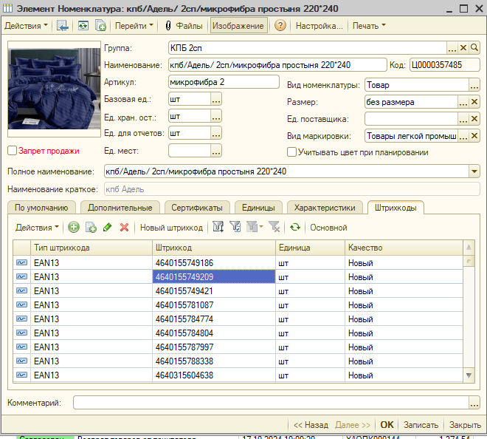
Task: Click the Наименование краткое field
Action: 292,189
